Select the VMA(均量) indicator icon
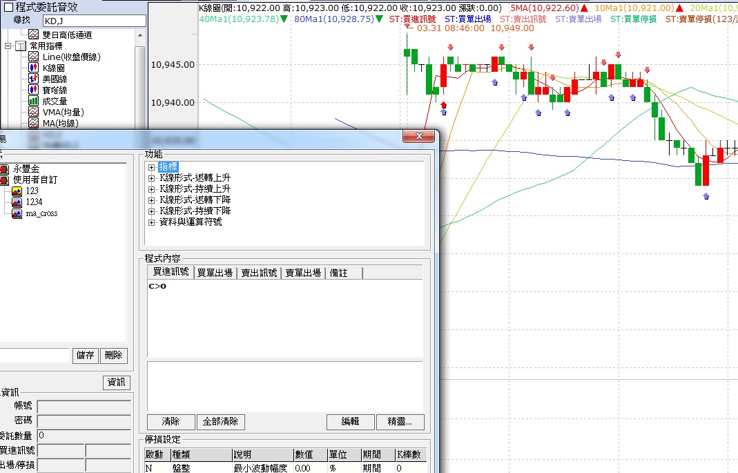 (x=33, y=112)
